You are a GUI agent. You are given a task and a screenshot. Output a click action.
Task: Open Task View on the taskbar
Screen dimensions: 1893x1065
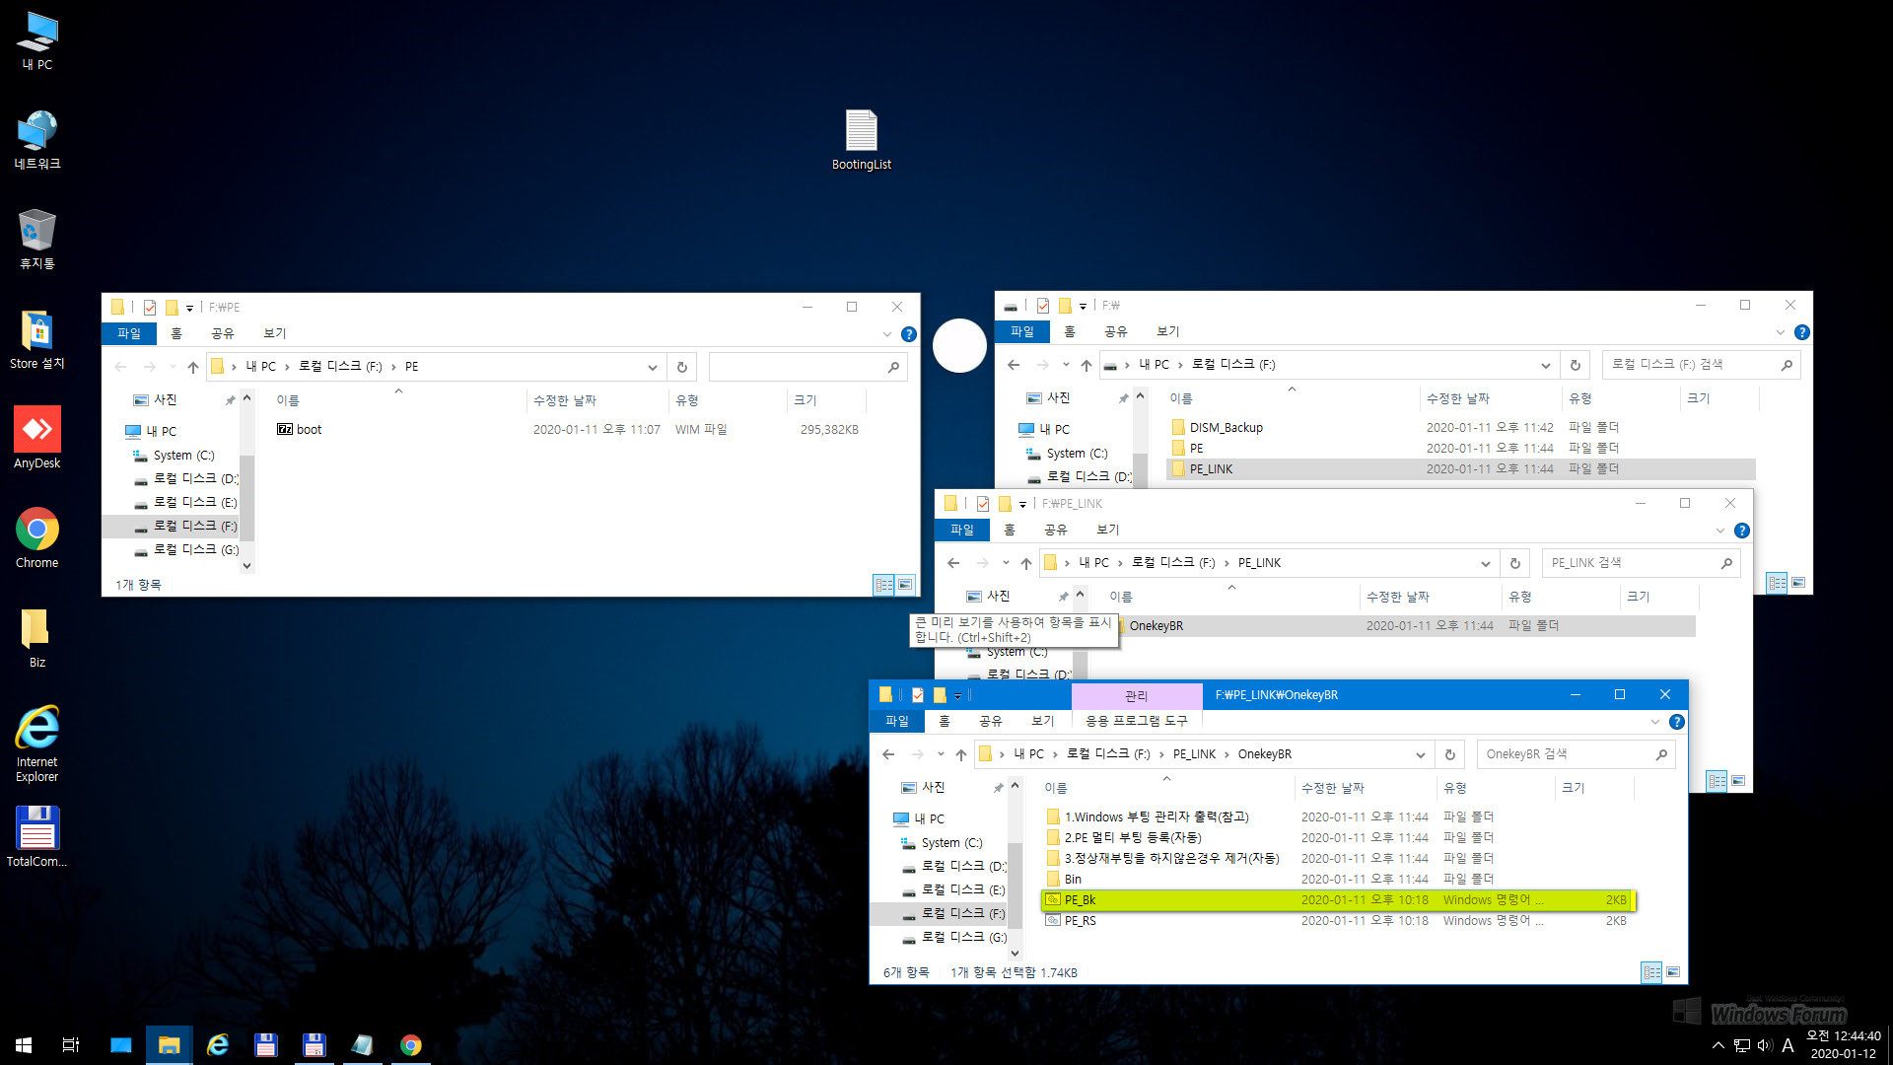tap(71, 1044)
